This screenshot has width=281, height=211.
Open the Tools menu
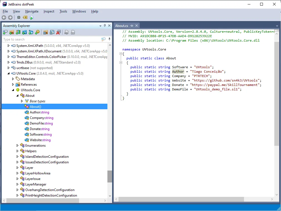click(63, 11)
